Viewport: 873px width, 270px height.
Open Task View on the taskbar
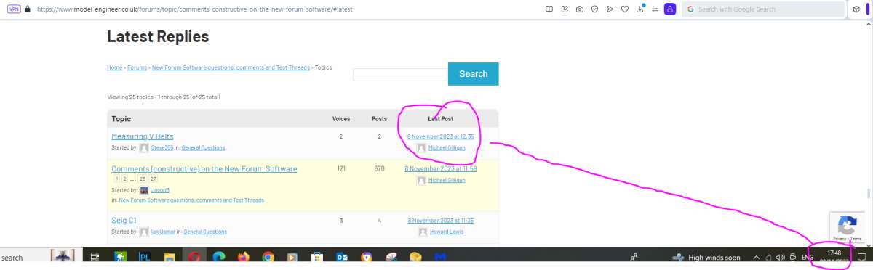coord(95,257)
